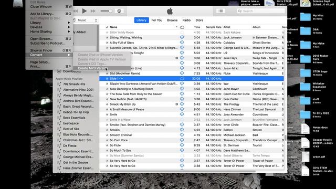Expand the Home Sharing submenu arrow
Viewport: 336px width, 189px height.
(x=69, y=31)
